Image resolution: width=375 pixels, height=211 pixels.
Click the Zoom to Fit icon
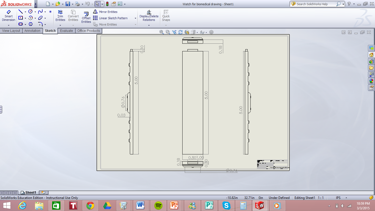point(162,32)
